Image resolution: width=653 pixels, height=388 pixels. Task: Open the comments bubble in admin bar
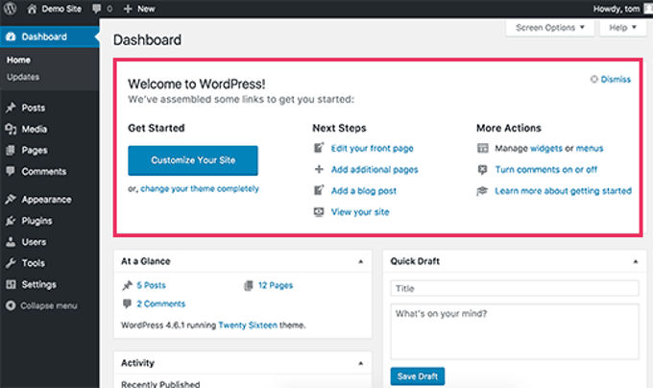[97, 9]
